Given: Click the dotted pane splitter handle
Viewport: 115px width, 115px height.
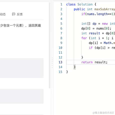Looking at the screenshot, I should pyautogui.click(x=52, y=62).
